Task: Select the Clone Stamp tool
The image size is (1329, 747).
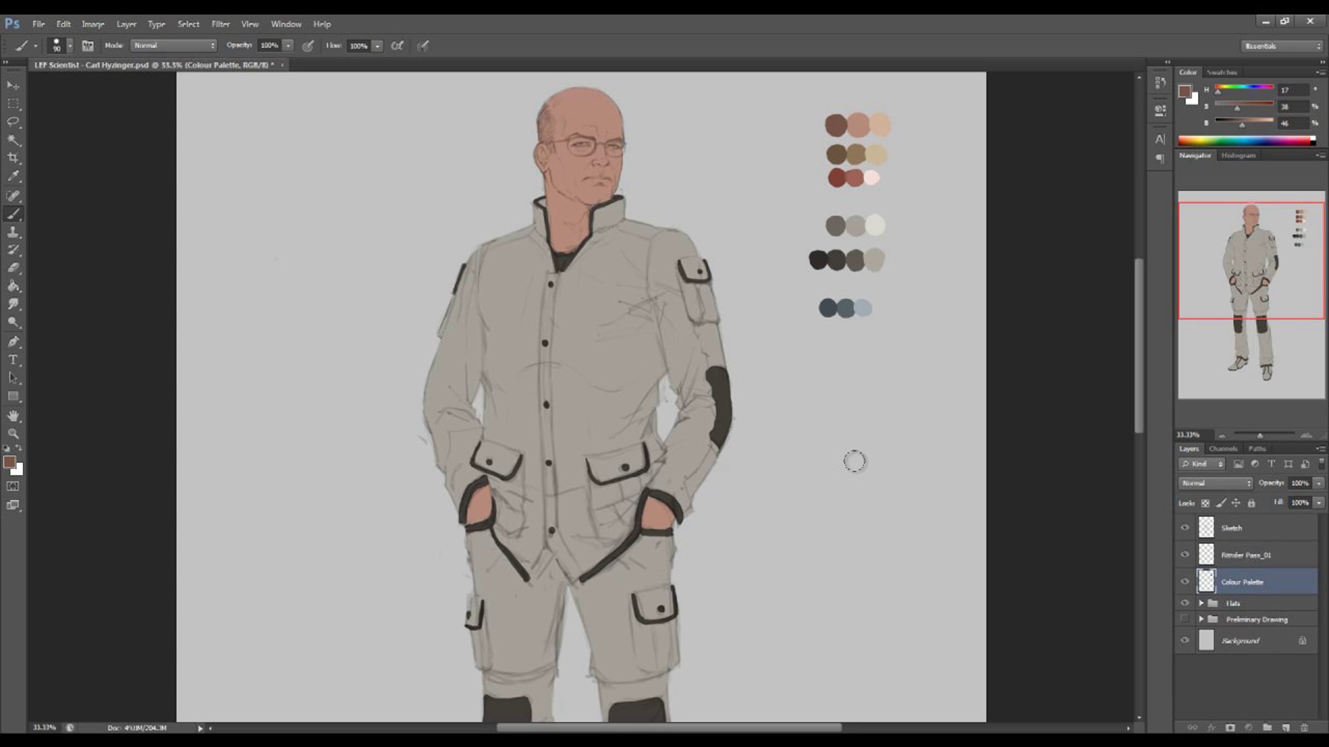Action: pyautogui.click(x=13, y=232)
